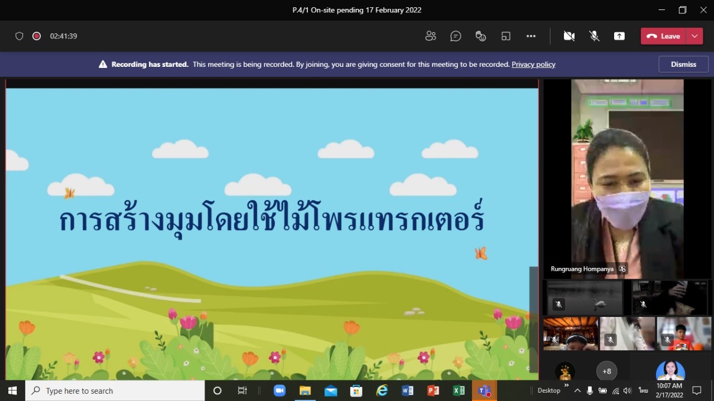The width and height of the screenshot is (714, 401).
Task: Show hidden system tray icons
Action: pos(577,390)
